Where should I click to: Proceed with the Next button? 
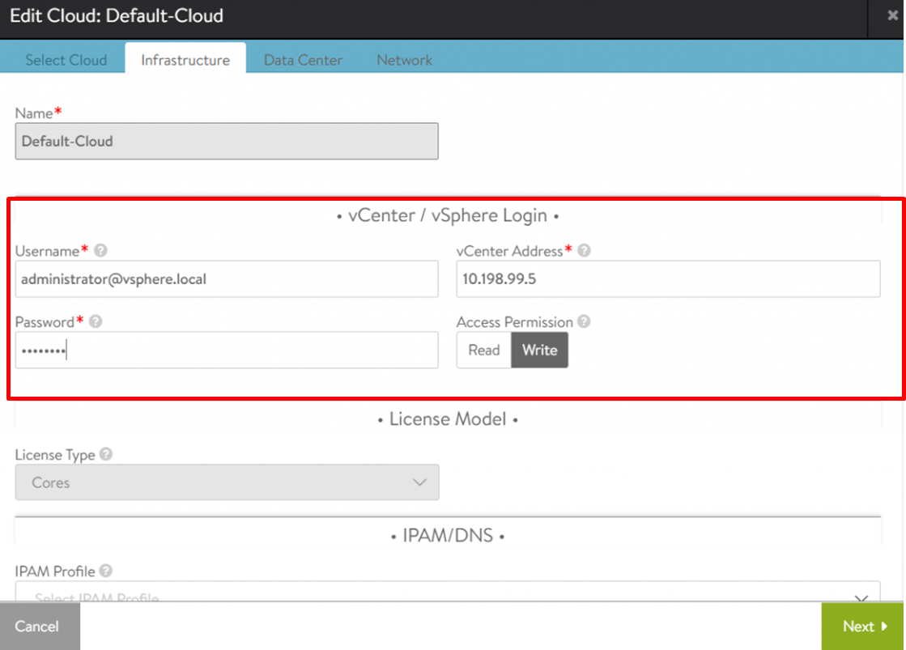pos(863,627)
